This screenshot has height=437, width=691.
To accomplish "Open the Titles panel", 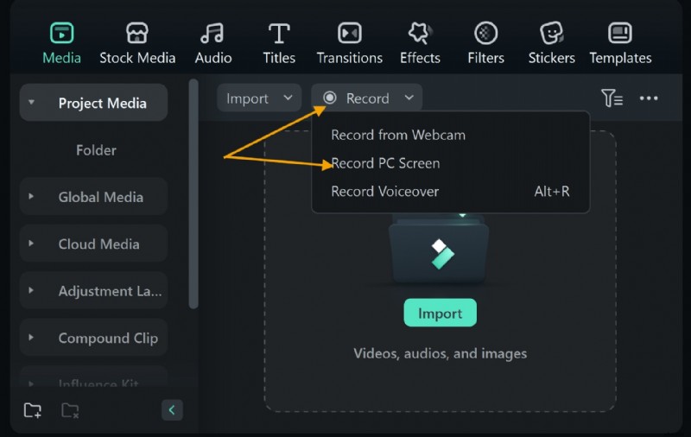I will 279,43.
